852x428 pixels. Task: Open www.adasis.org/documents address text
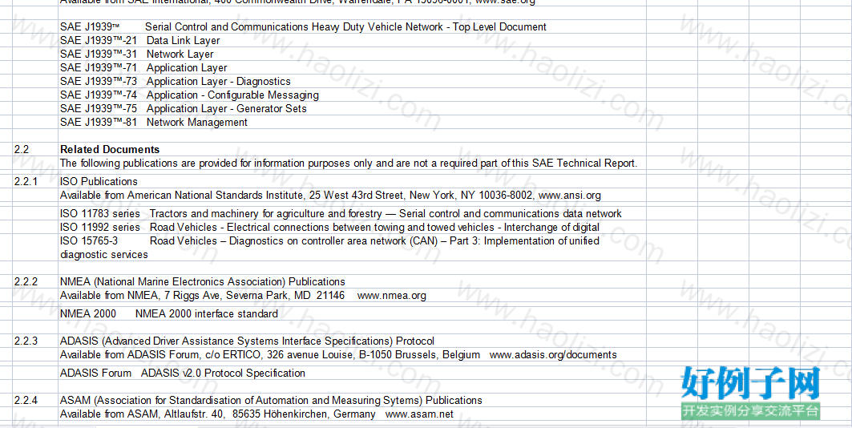click(x=553, y=355)
